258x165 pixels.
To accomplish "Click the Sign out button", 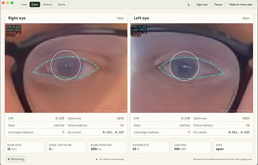I will pos(202,4).
